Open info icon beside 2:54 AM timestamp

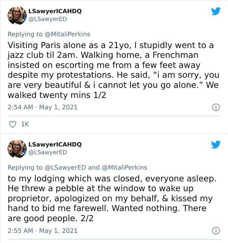216,107
